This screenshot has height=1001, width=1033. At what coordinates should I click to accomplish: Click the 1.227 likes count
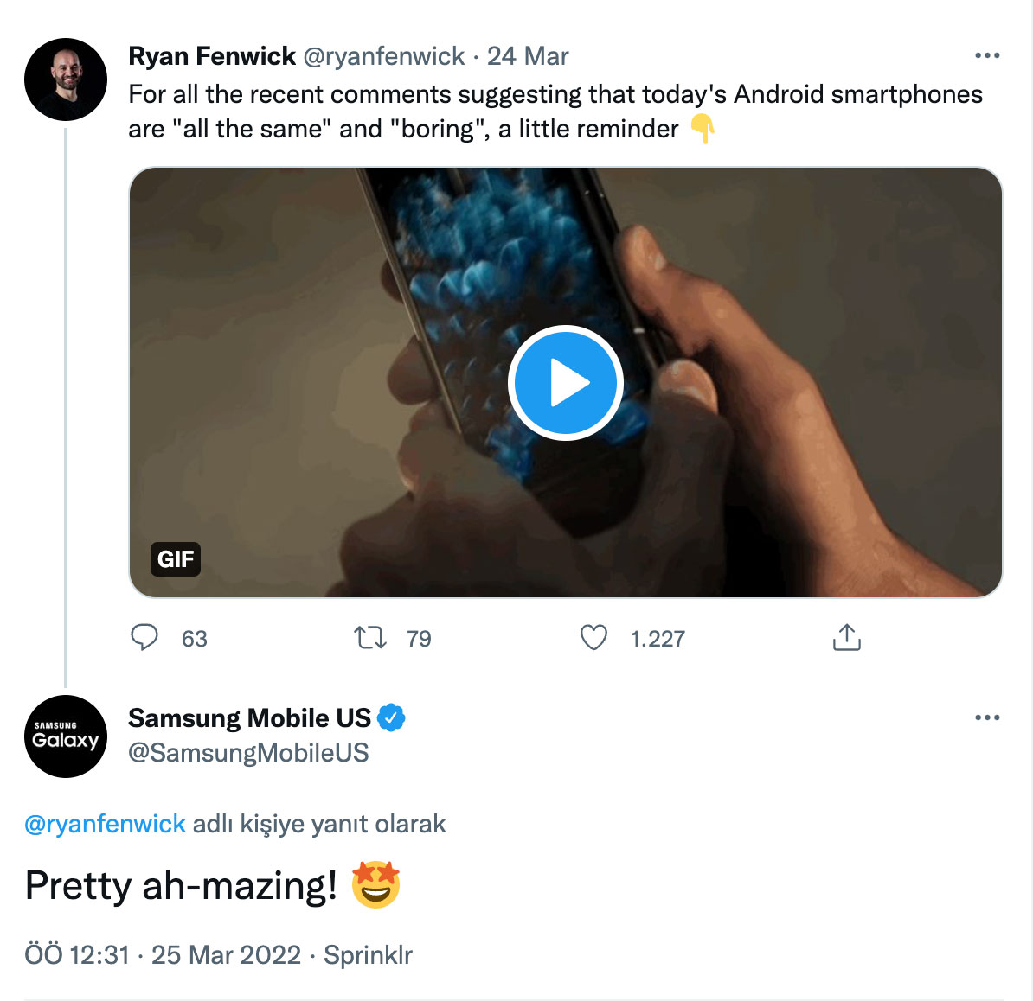click(x=658, y=639)
